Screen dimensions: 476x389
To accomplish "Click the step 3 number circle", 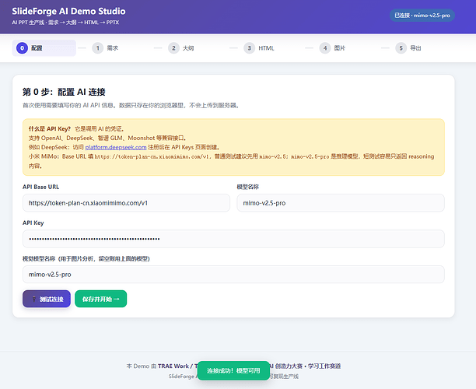I will [249, 48].
